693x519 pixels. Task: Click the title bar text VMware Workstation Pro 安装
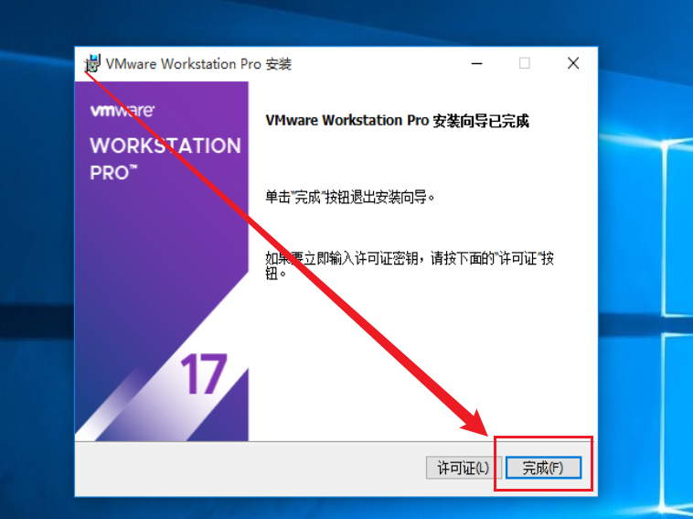pyautogui.click(x=198, y=64)
